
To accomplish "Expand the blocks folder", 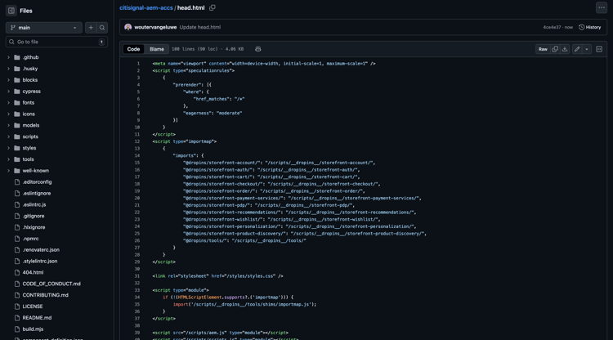I will pos(9,80).
